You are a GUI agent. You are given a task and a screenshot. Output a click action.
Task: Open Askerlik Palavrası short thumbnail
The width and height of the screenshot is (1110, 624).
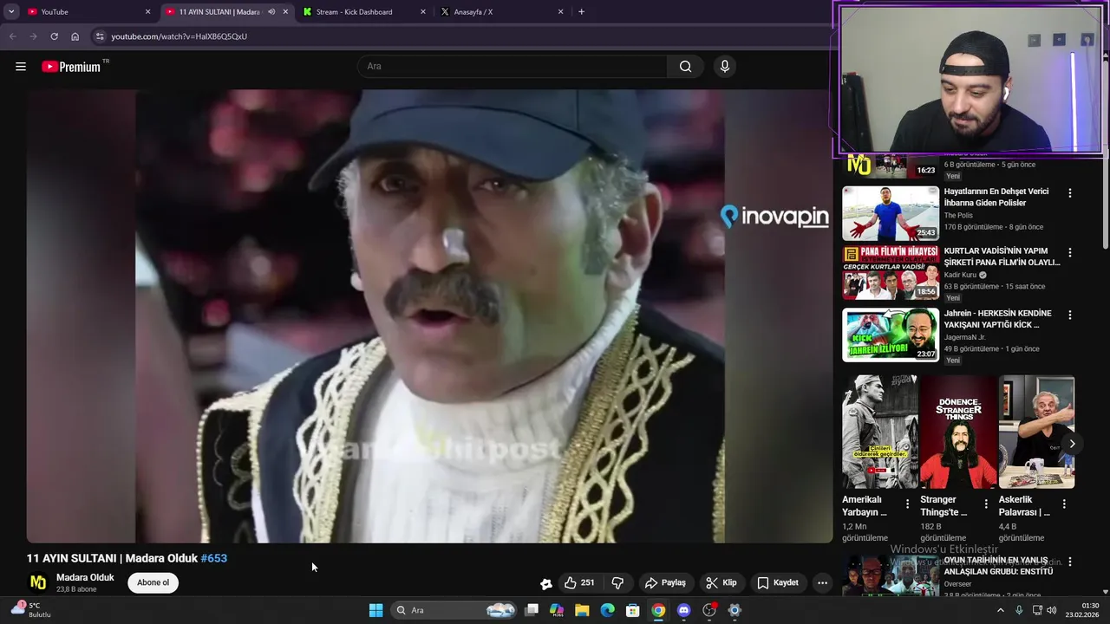tap(1036, 432)
